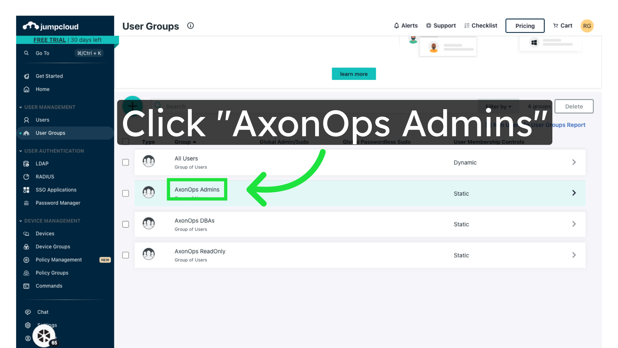Click the Pricing button
Viewport: 618px width, 348px height.
[525, 26]
